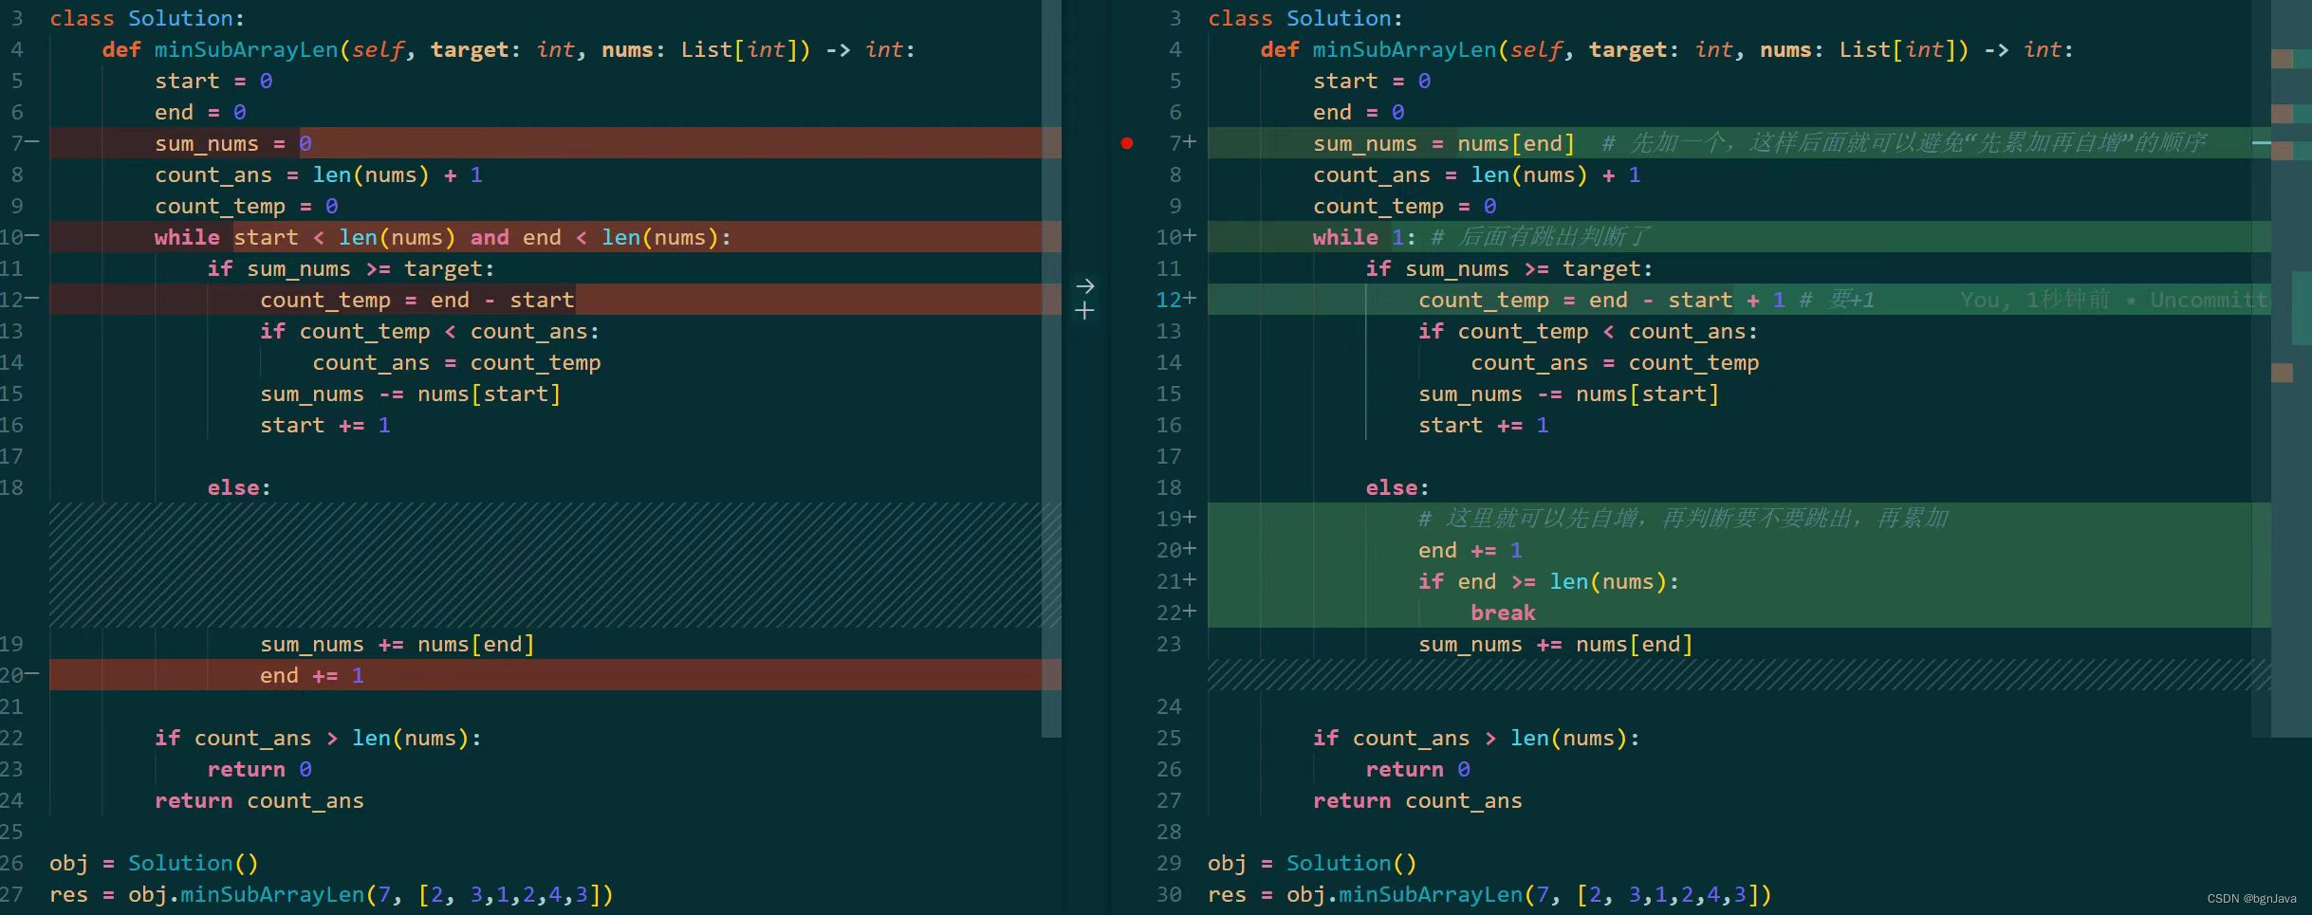
Task: Click the 'else:' keyword in left pane
Action: pyautogui.click(x=239, y=487)
